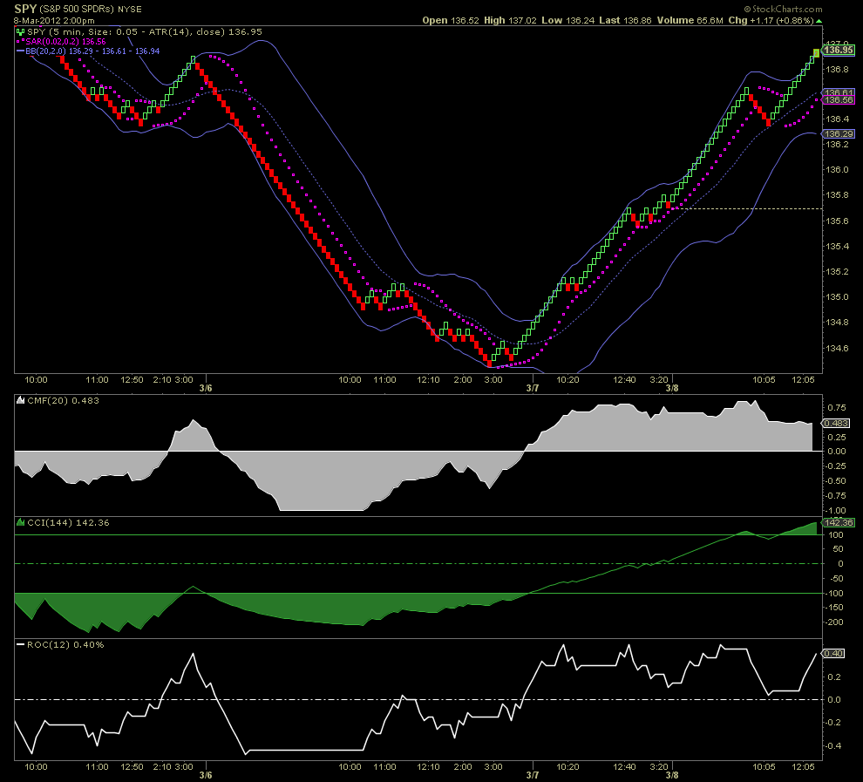Click the 10:20 time label under the price chart
The height and width of the screenshot is (782, 863).
coord(567,380)
